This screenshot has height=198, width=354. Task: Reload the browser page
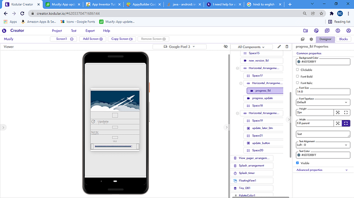(x=22, y=13)
